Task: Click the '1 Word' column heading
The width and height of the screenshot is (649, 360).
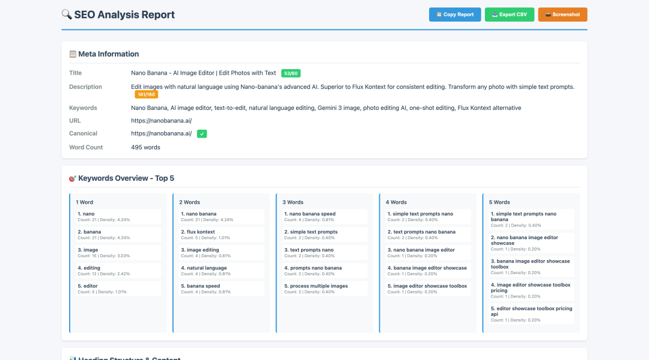Action: pyautogui.click(x=85, y=203)
